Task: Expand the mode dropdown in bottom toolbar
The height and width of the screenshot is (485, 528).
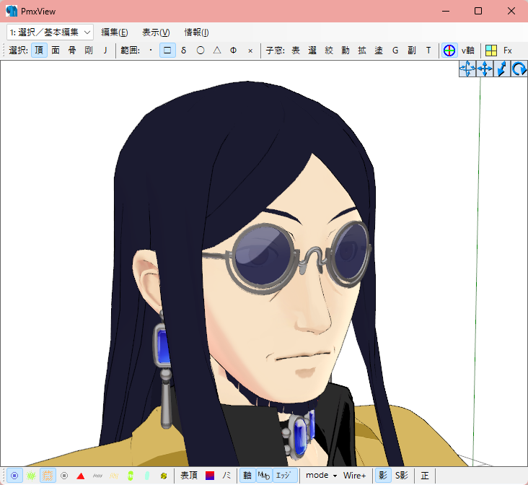Action: pyautogui.click(x=322, y=476)
